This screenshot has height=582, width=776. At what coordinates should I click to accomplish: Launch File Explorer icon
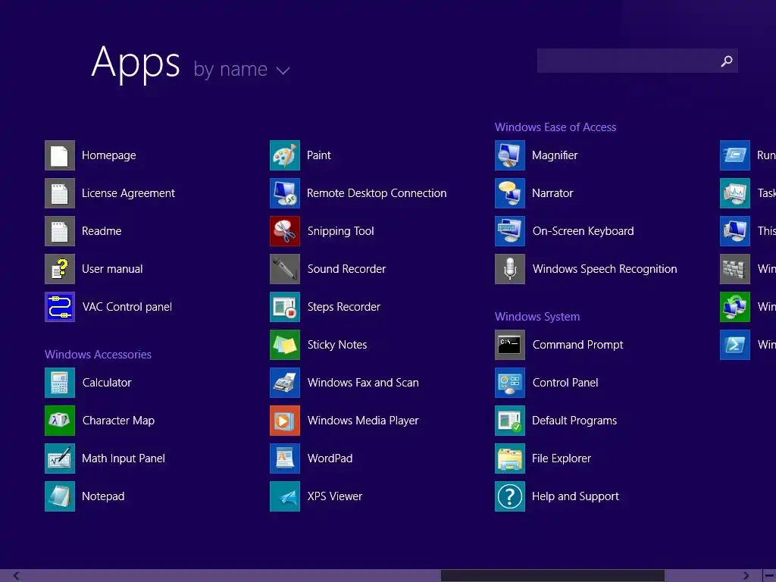[x=510, y=458]
